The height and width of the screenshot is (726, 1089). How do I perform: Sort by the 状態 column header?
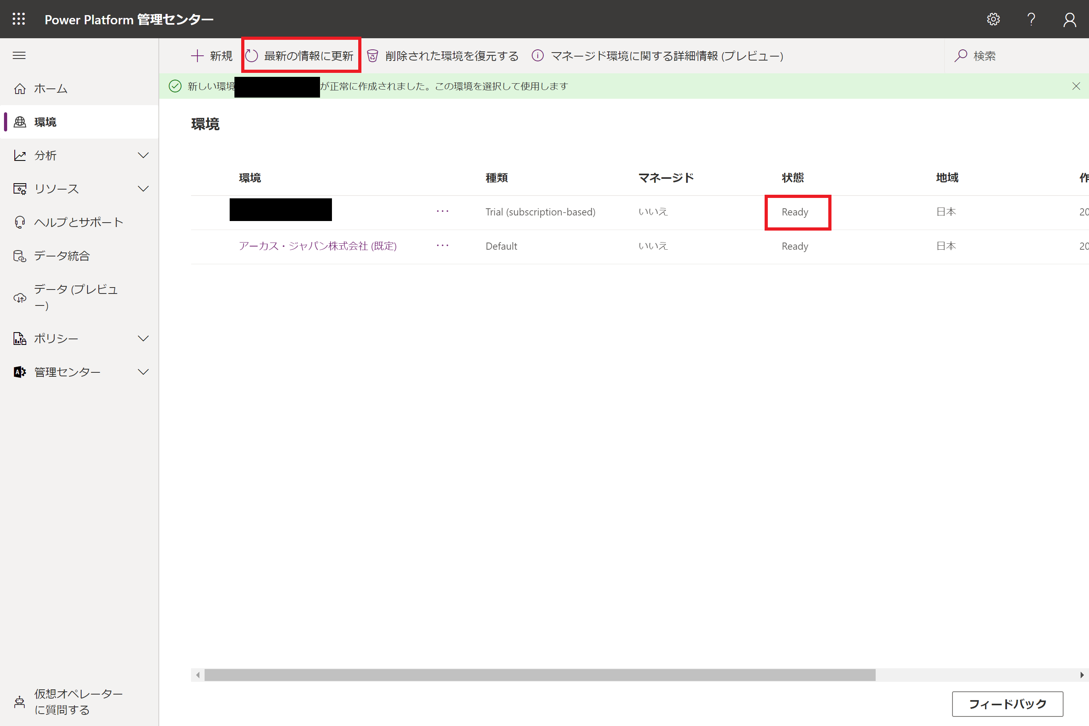793,178
